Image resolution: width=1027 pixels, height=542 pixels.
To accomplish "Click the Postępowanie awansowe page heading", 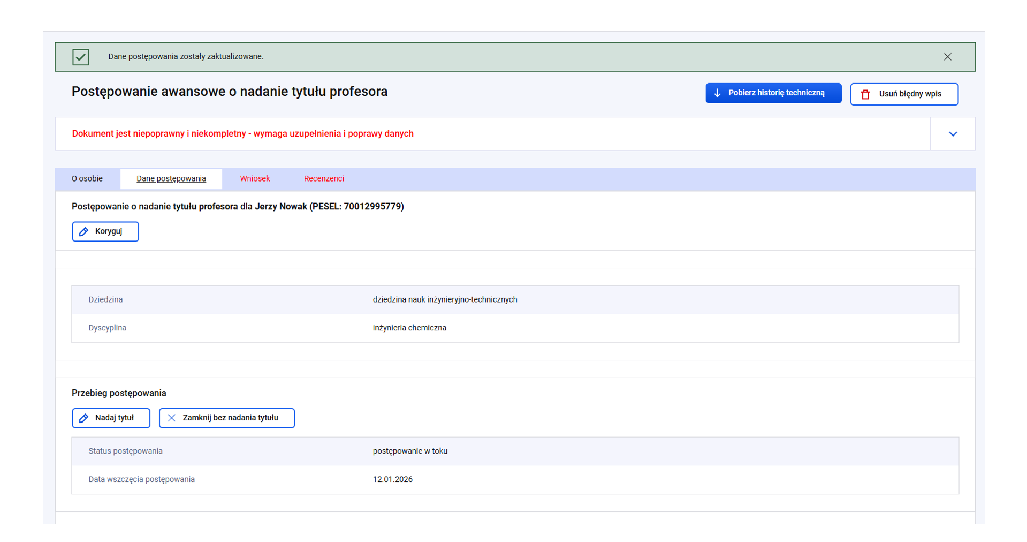I will (x=230, y=92).
